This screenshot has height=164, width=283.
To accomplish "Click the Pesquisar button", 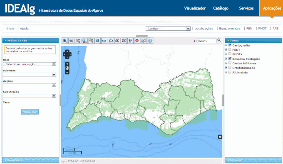I will 30,112.
